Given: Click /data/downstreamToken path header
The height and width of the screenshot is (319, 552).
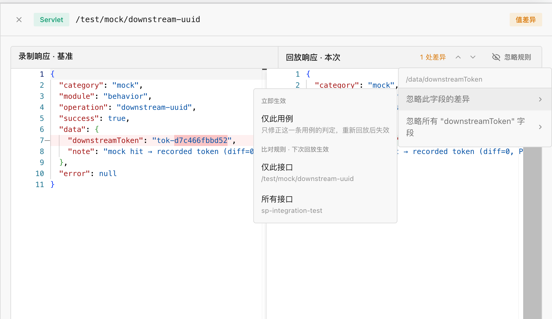Looking at the screenshot, I should pos(444,79).
